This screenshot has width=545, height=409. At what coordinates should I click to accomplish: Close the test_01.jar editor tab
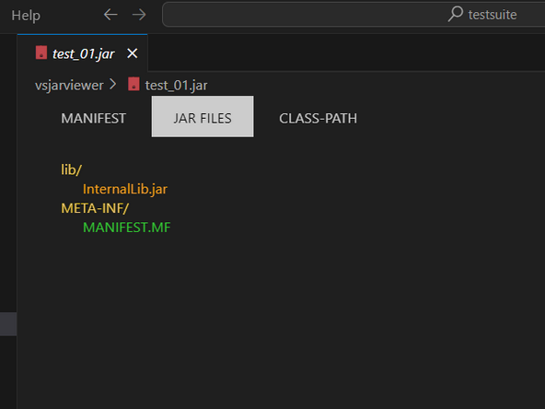(132, 53)
